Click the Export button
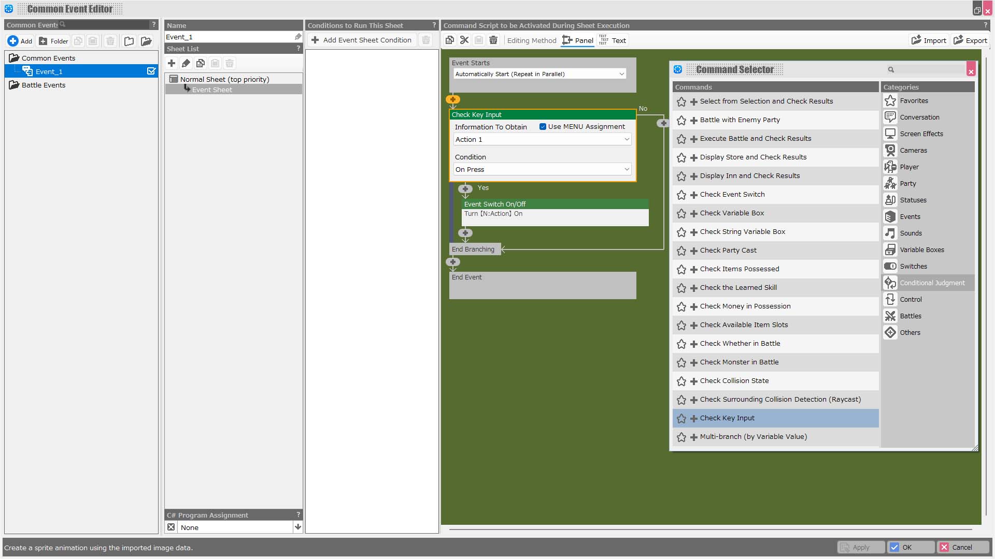Screen dimensions: 995x559 [970, 40]
